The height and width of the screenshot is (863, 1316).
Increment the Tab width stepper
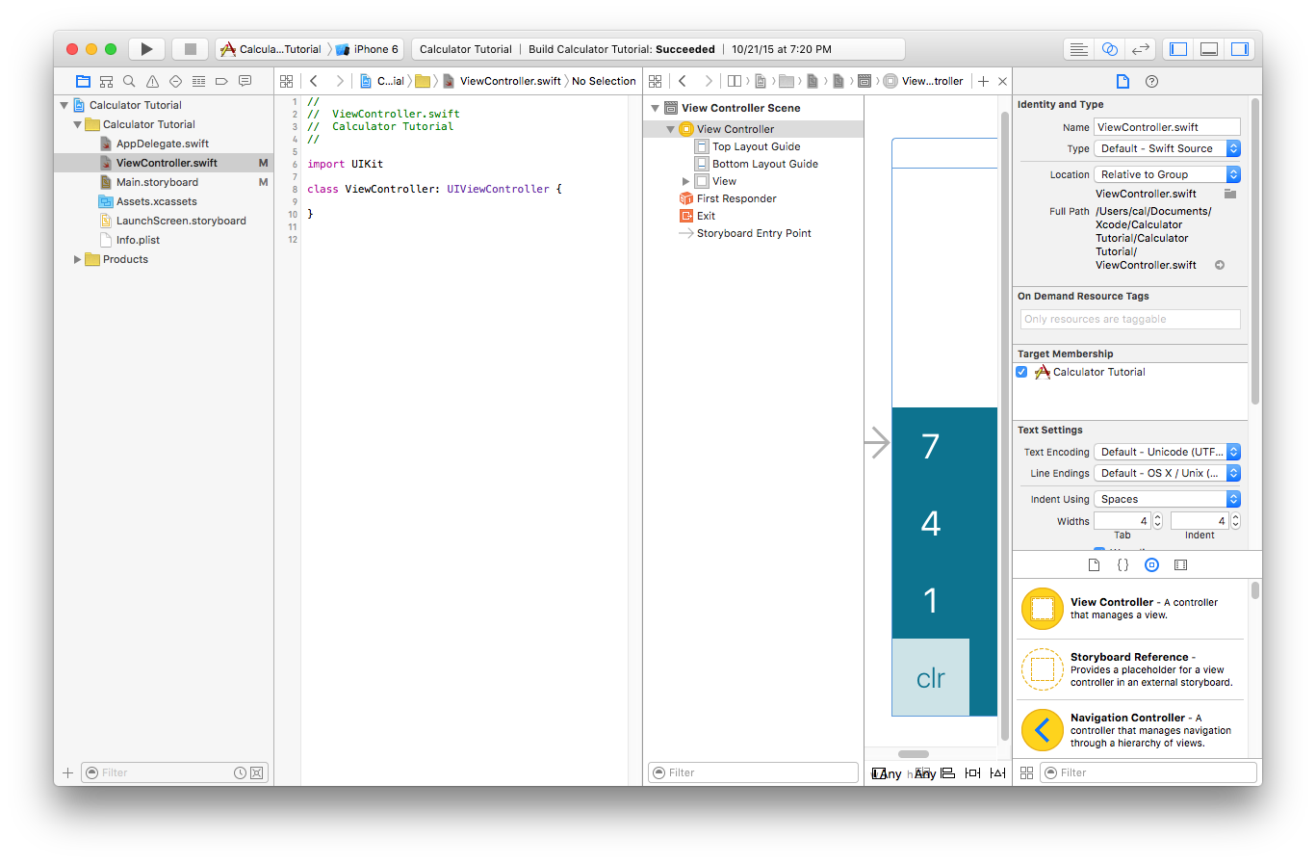(x=1157, y=516)
